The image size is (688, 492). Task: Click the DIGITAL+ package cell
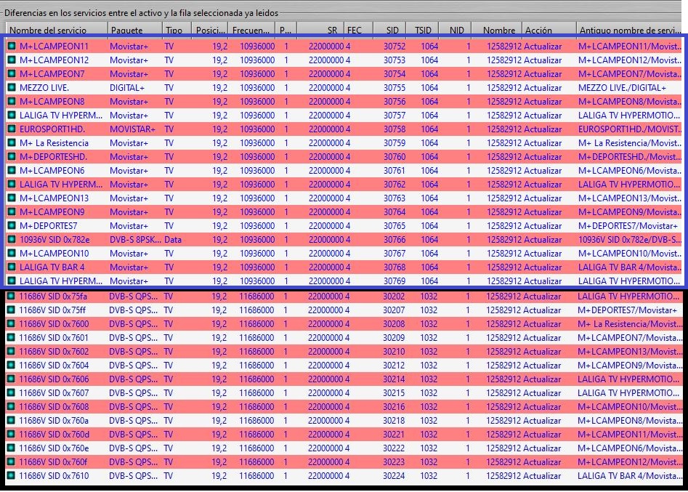[x=127, y=87]
